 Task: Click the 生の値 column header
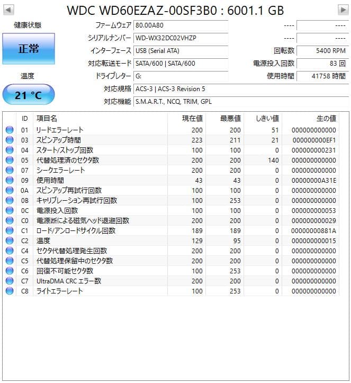tap(310, 119)
